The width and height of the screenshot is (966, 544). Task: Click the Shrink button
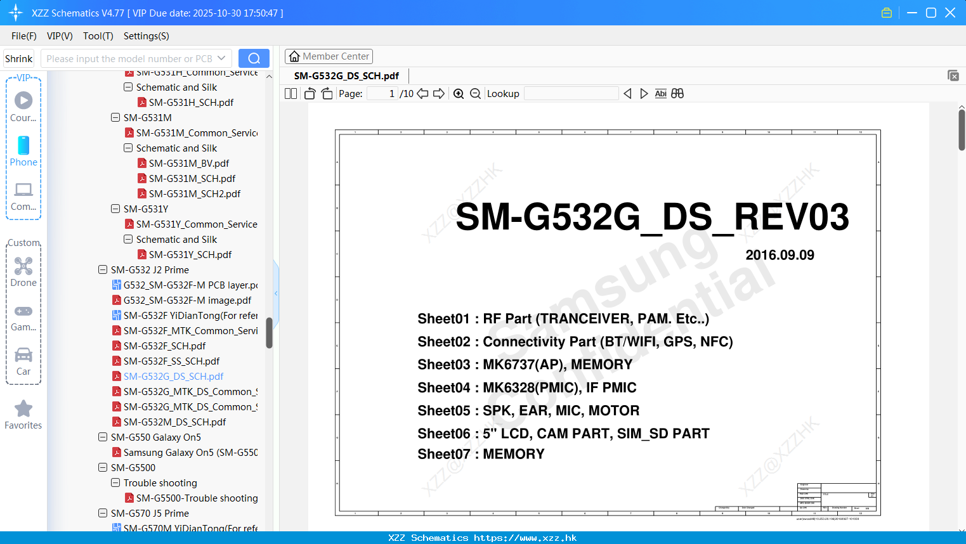(x=19, y=58)
